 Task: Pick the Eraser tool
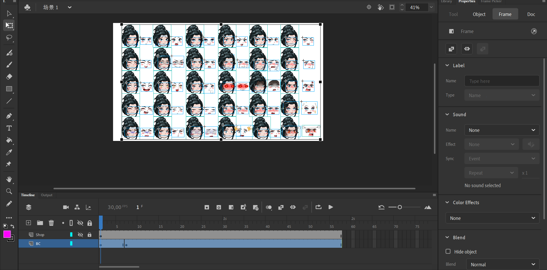click(9, 77)
